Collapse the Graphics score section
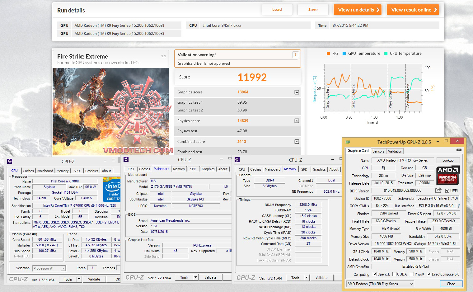The width and height of the screenshot is (473, 292). [297, 92]
